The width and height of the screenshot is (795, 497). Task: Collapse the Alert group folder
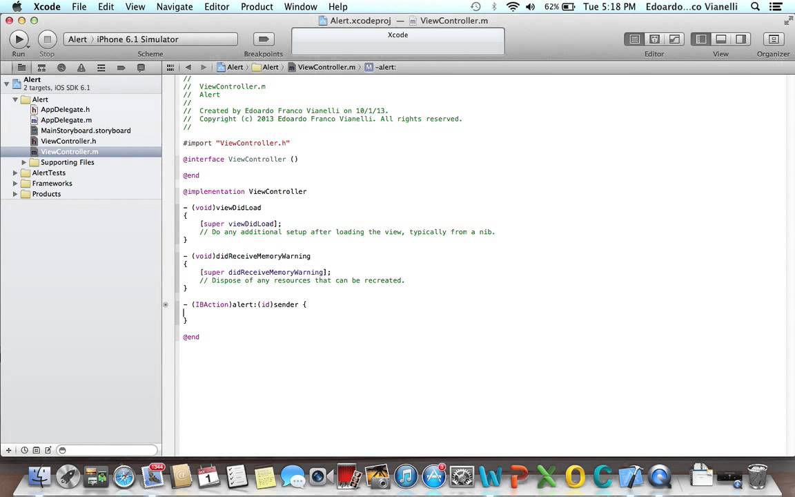(15, 99)
